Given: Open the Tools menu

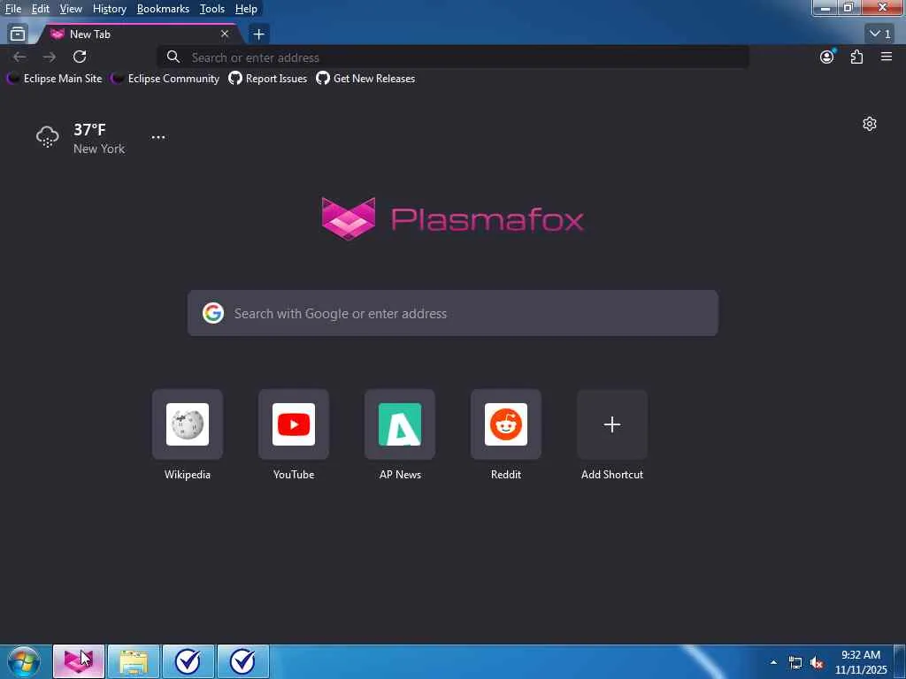Looking at the screenshot, I should tap(212, 9).
